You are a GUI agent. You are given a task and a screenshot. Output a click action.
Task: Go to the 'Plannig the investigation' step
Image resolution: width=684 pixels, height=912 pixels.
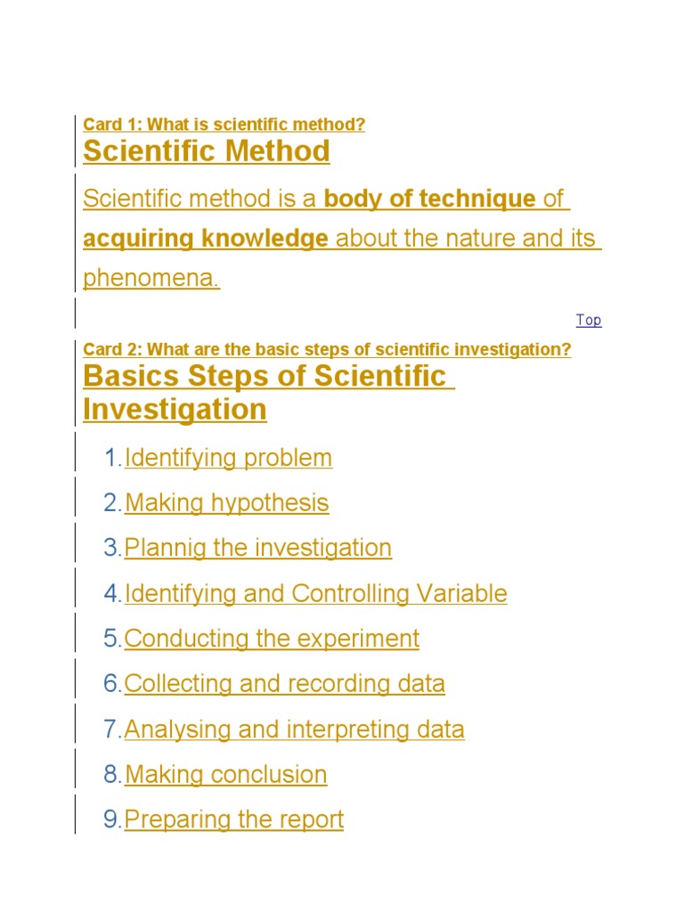pyautogui.click(x=257, y=548)
